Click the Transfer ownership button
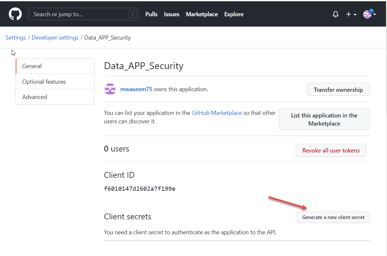 [338, 90]
